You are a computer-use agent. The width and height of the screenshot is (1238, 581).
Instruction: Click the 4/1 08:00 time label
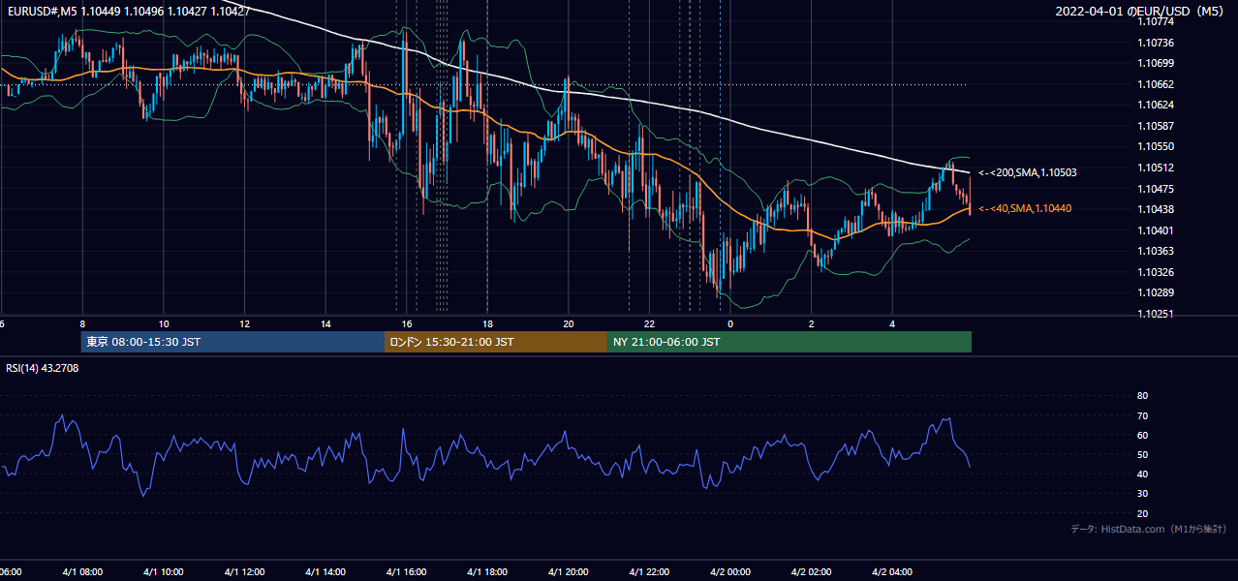click(82, 572)
